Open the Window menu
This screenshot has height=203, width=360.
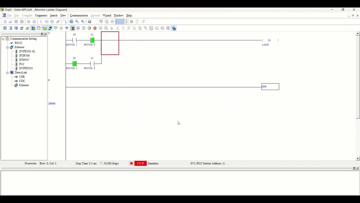119,16
